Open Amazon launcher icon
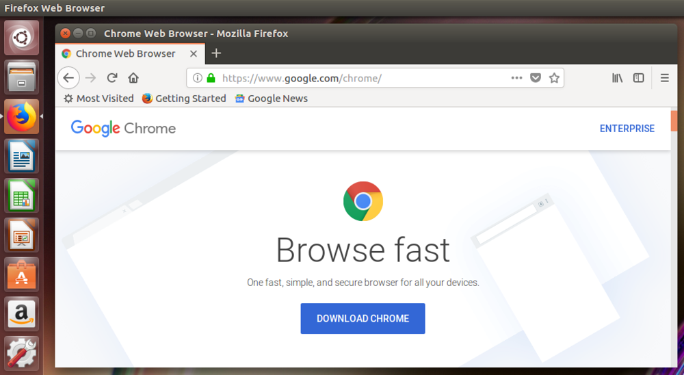This screenshot has height=375, width=684. (x=21, y=314)
